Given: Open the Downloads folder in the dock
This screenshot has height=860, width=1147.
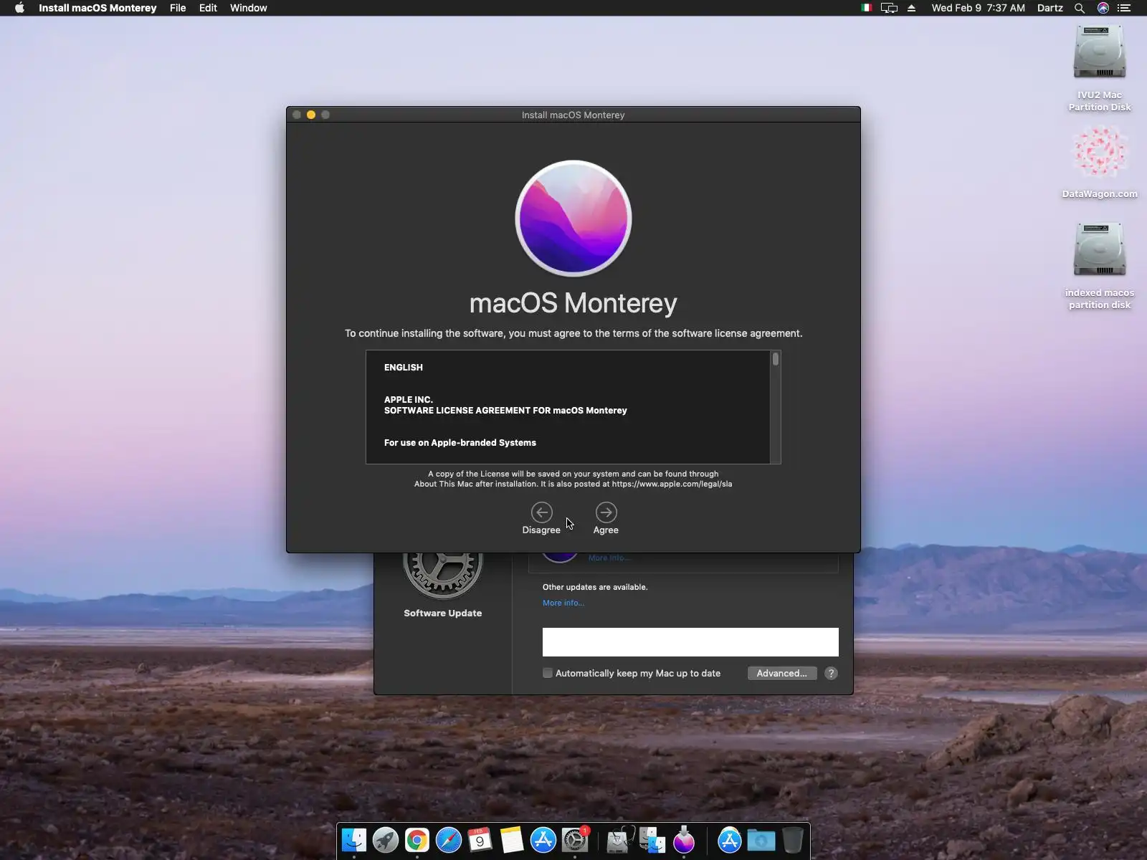Looking at the screenshot, I should (x=761, y=840).
